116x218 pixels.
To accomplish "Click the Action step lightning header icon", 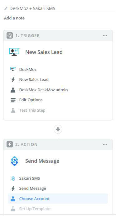I will click(10, 145).
